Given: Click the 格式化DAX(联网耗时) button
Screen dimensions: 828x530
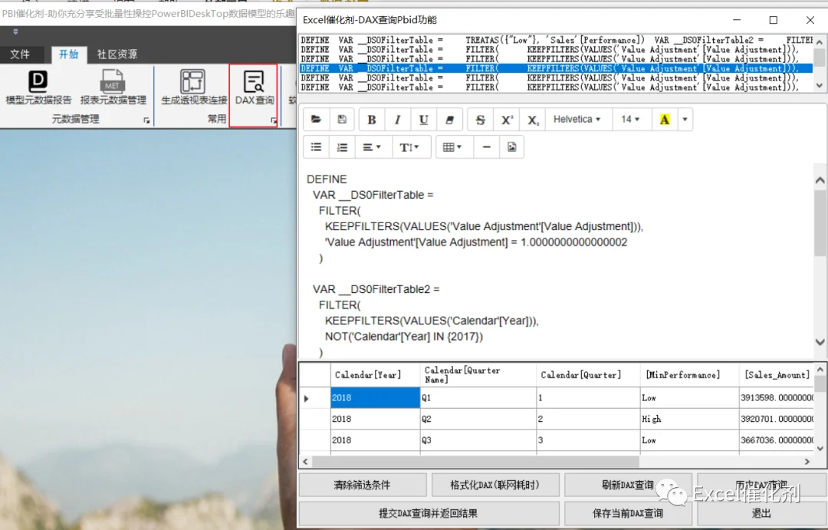Looking at the screenshot, I should point(495,485).
